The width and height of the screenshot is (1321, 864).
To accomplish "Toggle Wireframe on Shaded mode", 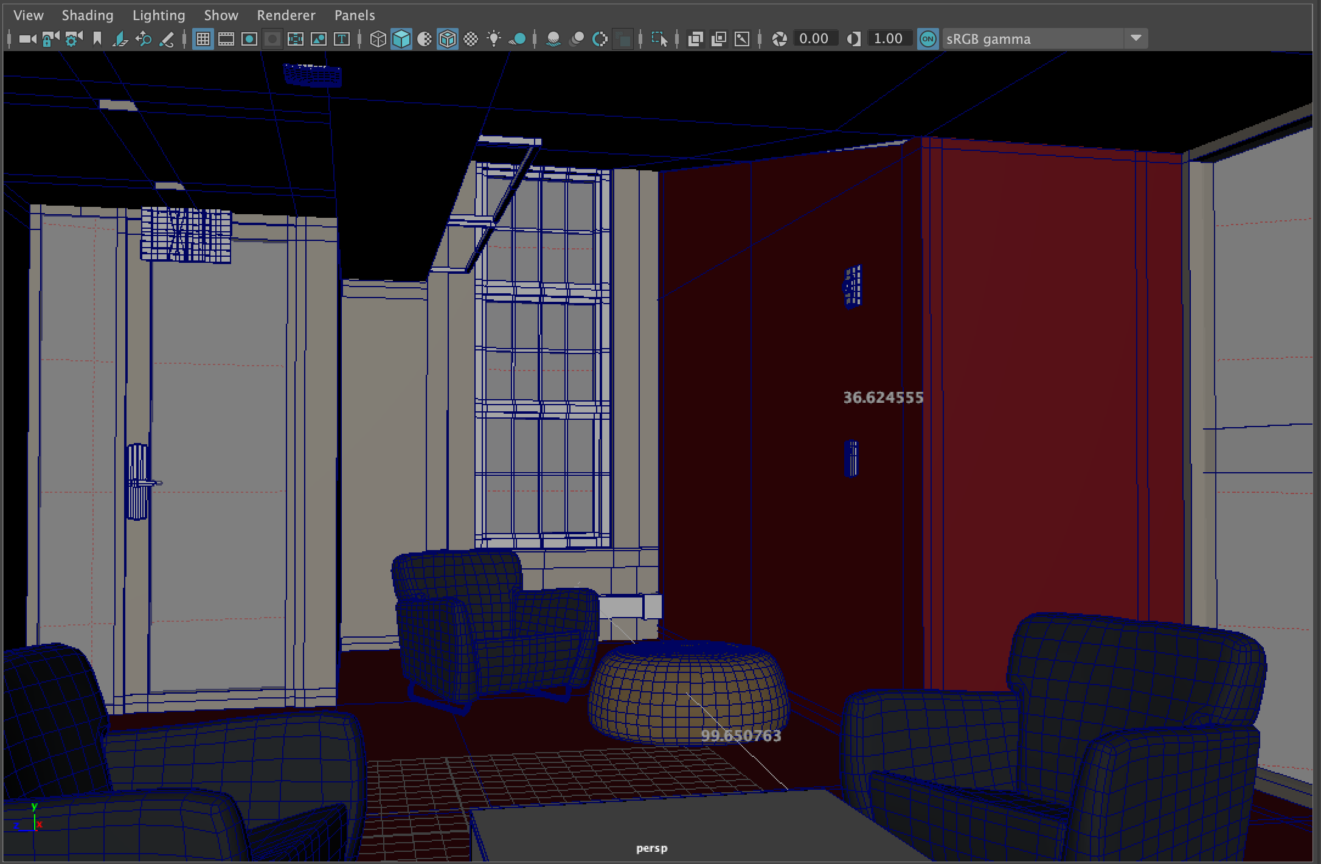I will pos(448,39).
